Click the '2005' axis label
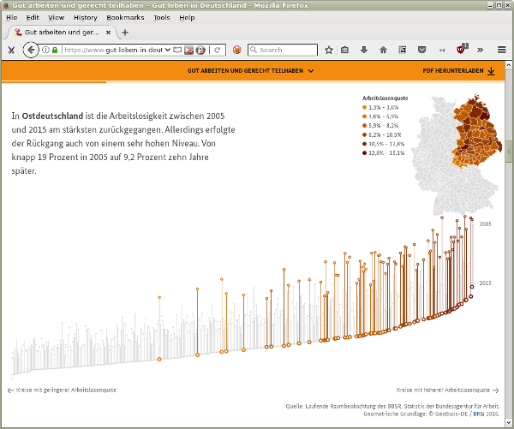The image size is (514, 429). 485,223
